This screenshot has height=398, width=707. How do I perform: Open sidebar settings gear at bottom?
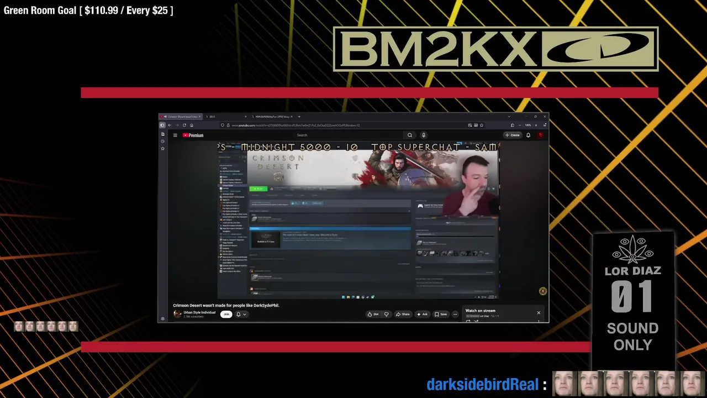[x=162, y=318]
